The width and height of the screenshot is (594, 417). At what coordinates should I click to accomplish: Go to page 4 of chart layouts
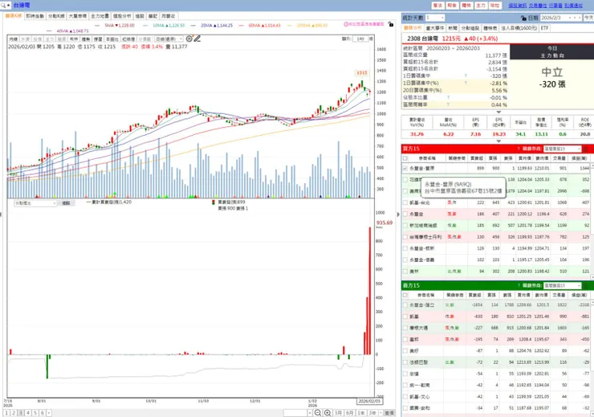[28, 413]
